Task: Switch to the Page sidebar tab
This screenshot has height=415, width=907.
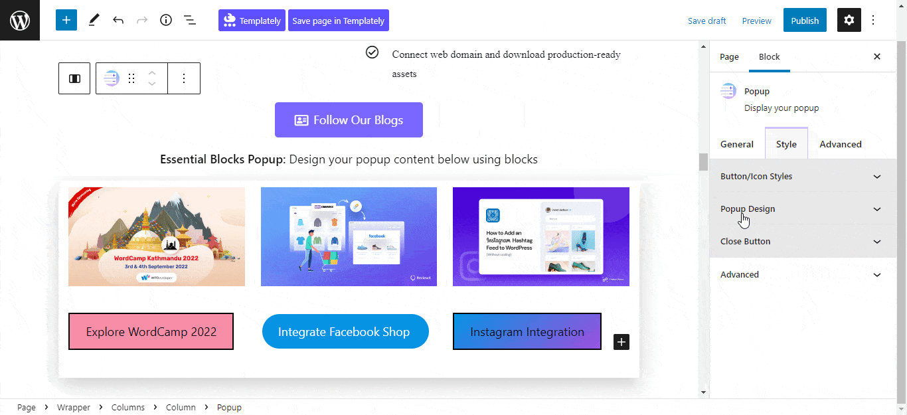Action: pos(729,56)
